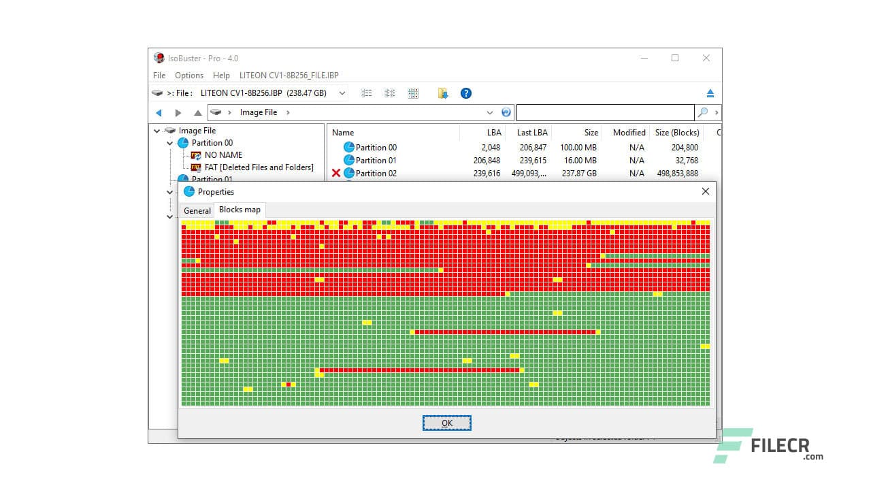This screenshot has height=490, width=871.
Task: Click the search magnifier button
Action: [702, 112]
